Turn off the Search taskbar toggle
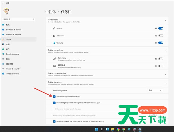Screen dimensions: 174x132 (161, 29)
